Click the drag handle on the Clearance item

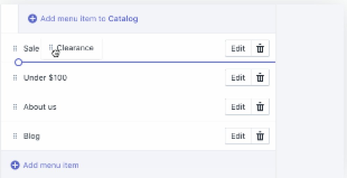pos(51,48)
